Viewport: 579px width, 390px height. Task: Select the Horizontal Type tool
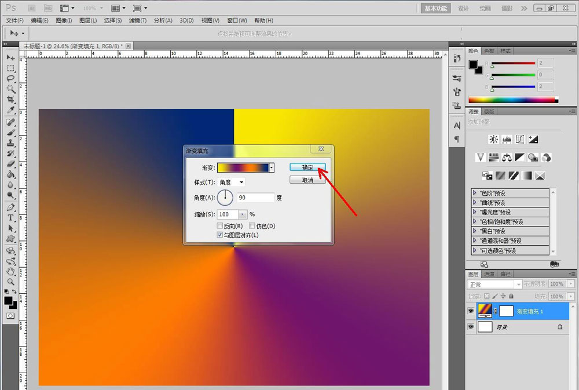pyautogui.click(x=10, y=218)
